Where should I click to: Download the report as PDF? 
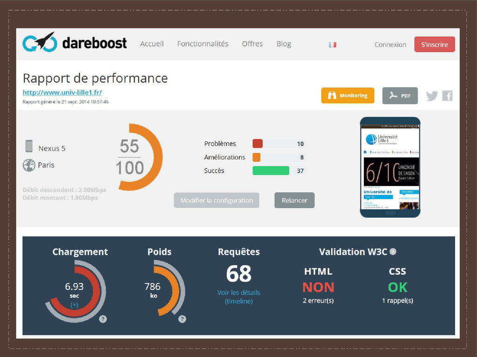click(400, 96)
